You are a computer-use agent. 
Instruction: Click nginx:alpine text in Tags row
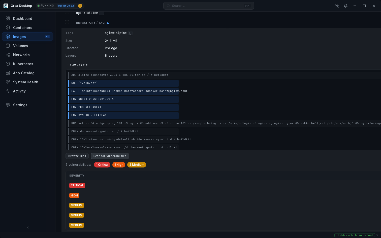point(116,33)
